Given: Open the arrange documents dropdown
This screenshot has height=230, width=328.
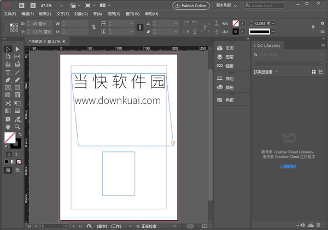Looking at the screenshot, I should [105, 5].
